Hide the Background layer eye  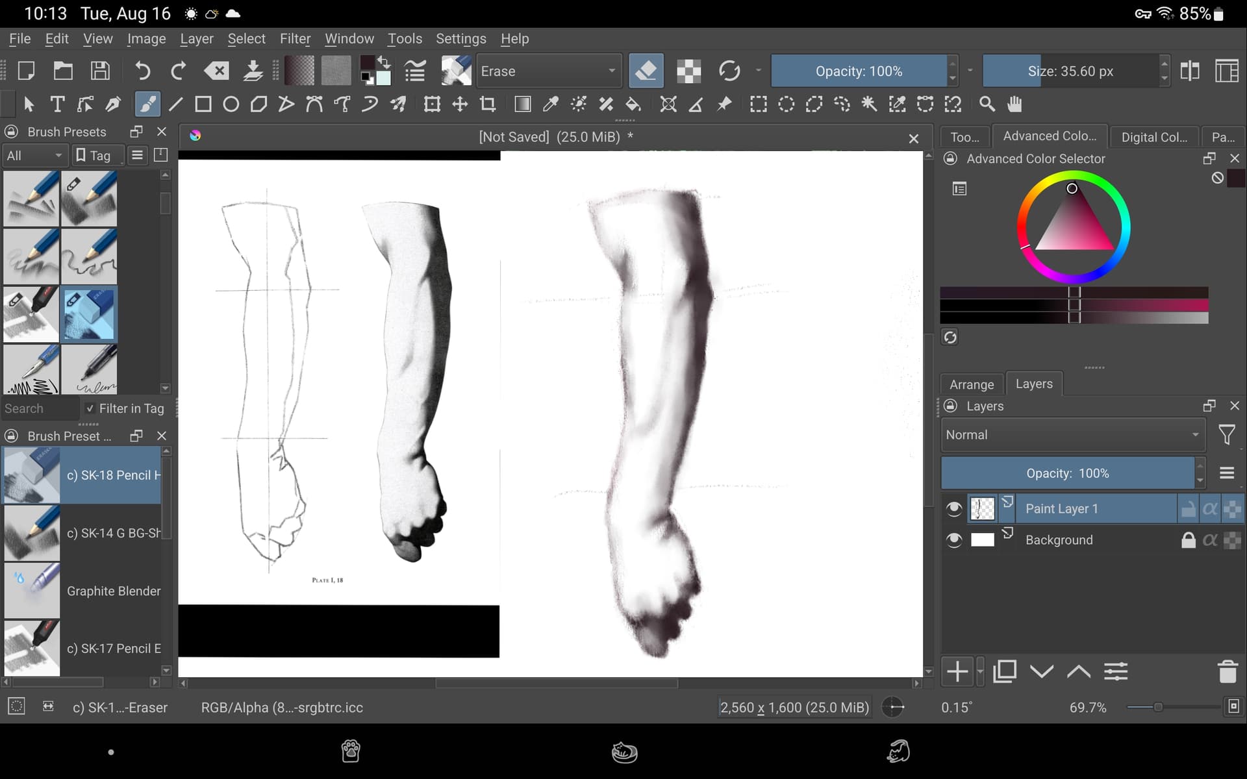[953, 540]
